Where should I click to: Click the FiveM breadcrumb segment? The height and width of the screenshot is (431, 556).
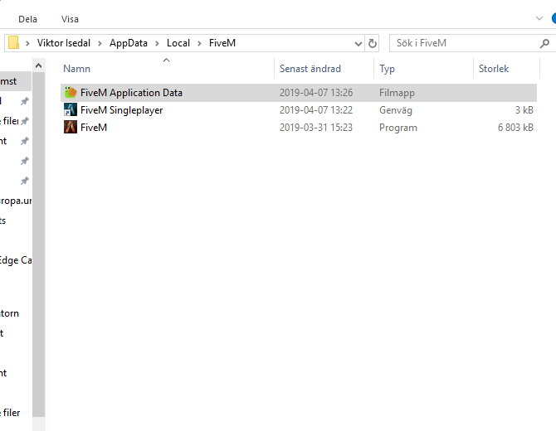point(222,43)
